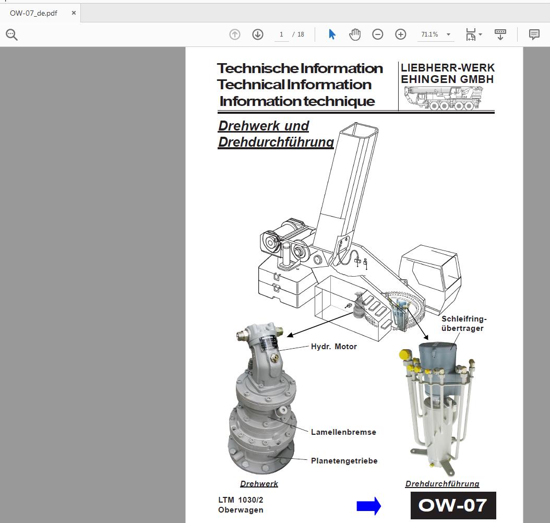The image size is (550, 523).
Task: Go to next page arrow
Action: (x=258, y=34)
